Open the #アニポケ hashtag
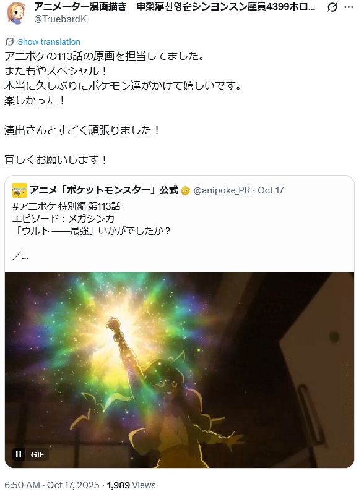The width and height of the screenshot is (364, 497). point(34,206)
